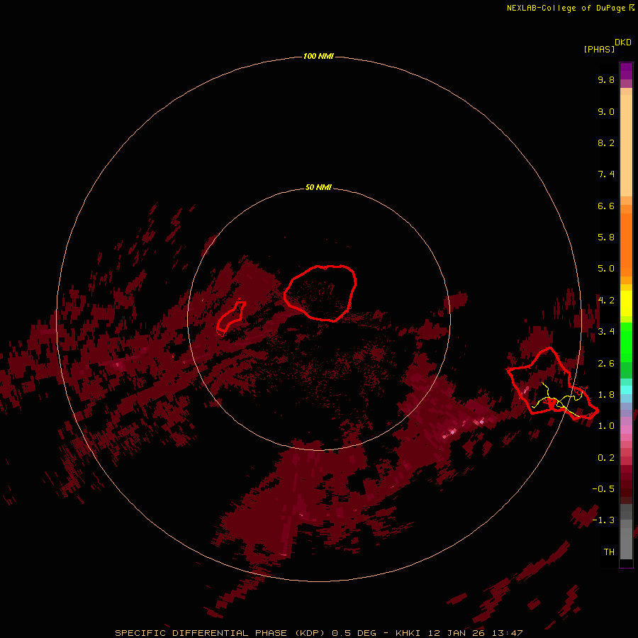
Task: Click the -0.5 legend value
Action: (x=603, y=489)
